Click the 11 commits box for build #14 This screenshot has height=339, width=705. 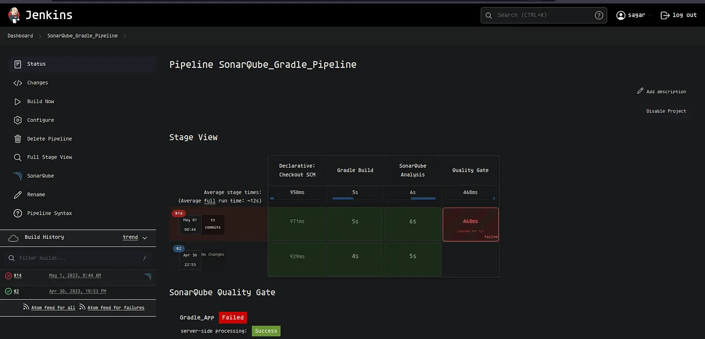tap(213, 224)
